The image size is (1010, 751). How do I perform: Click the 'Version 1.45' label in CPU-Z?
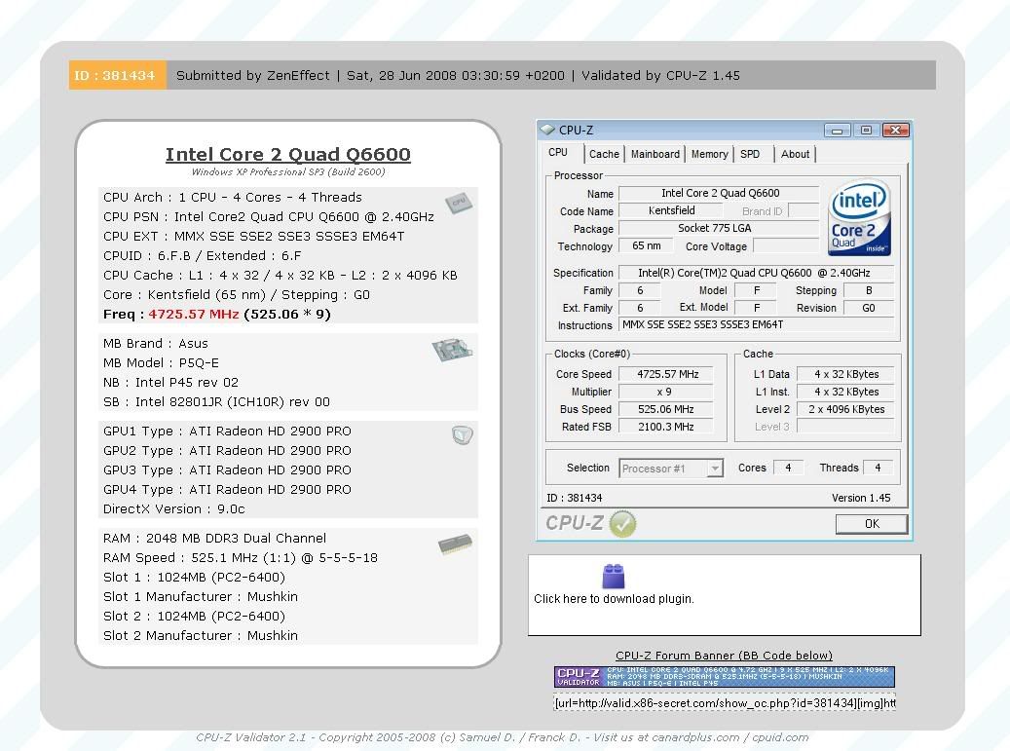click(861, 498)
